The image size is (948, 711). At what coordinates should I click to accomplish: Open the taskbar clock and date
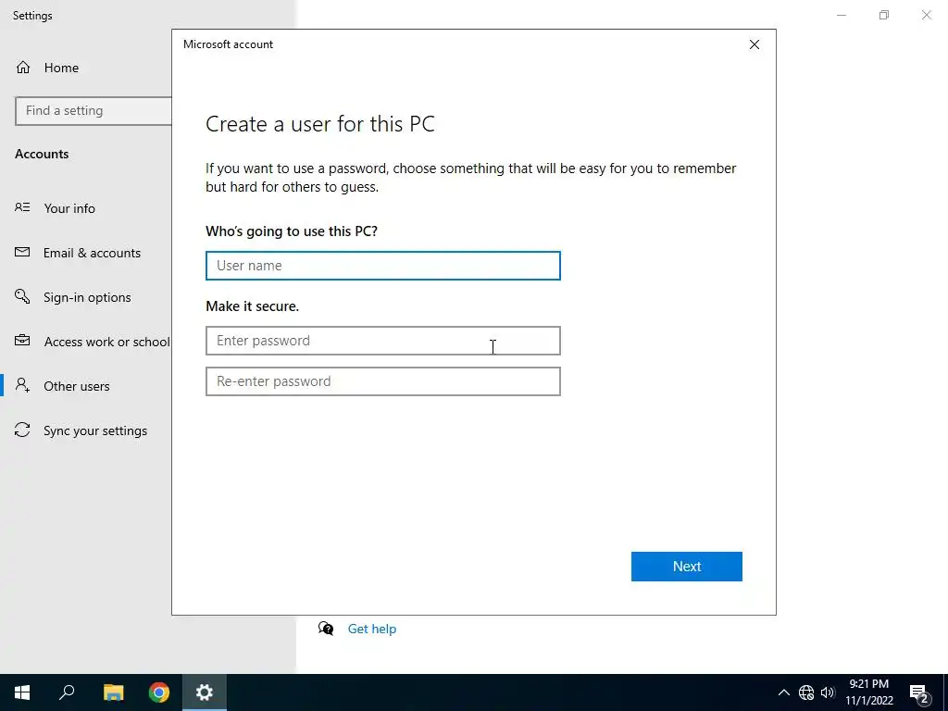coord(869,692)
